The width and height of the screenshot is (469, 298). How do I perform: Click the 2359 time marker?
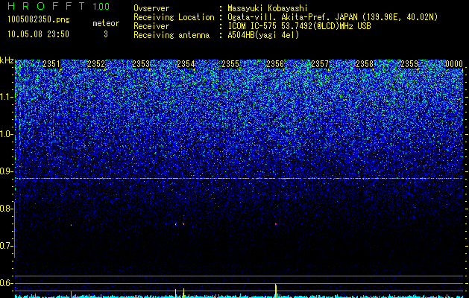click(409, 64)
